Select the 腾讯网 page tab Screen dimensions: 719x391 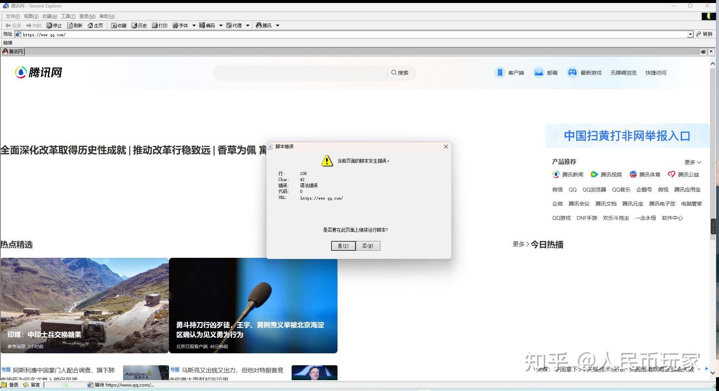coord(13,51)
